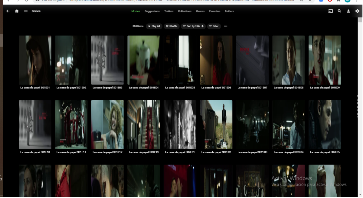The width and height of the screenshot is (363, 198).
Task: Click the S01E01 title text
Action: (35, 88)
